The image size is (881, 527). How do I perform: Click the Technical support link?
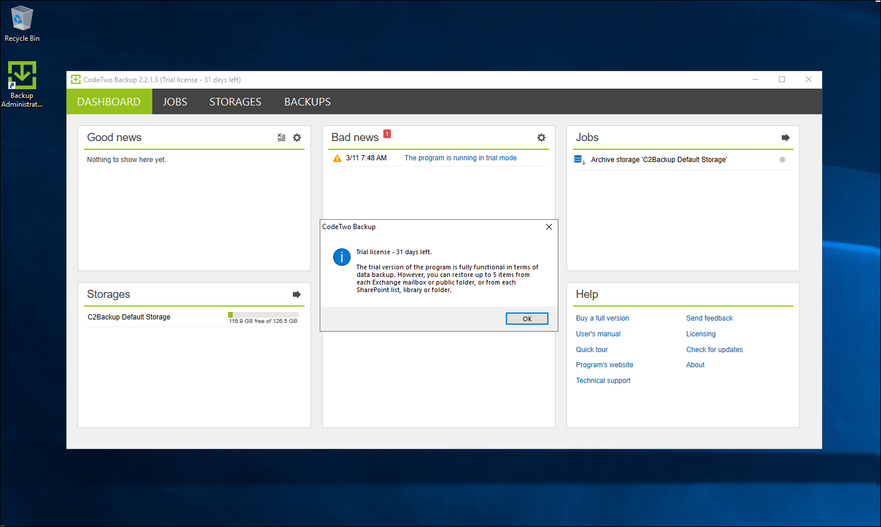coord(603,381)
